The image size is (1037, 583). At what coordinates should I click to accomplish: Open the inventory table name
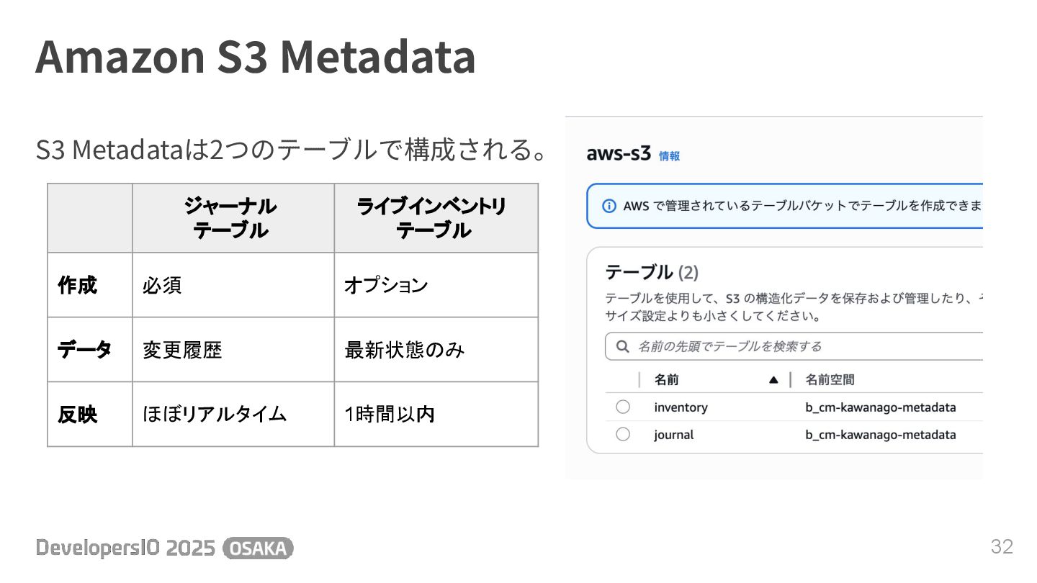point(681,407)
